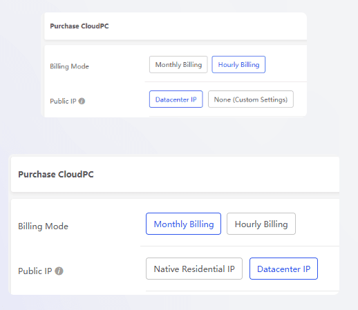Choose Hourly Billing in the upper panel
The image size is (358, 310).
click(x=238, y=65)
